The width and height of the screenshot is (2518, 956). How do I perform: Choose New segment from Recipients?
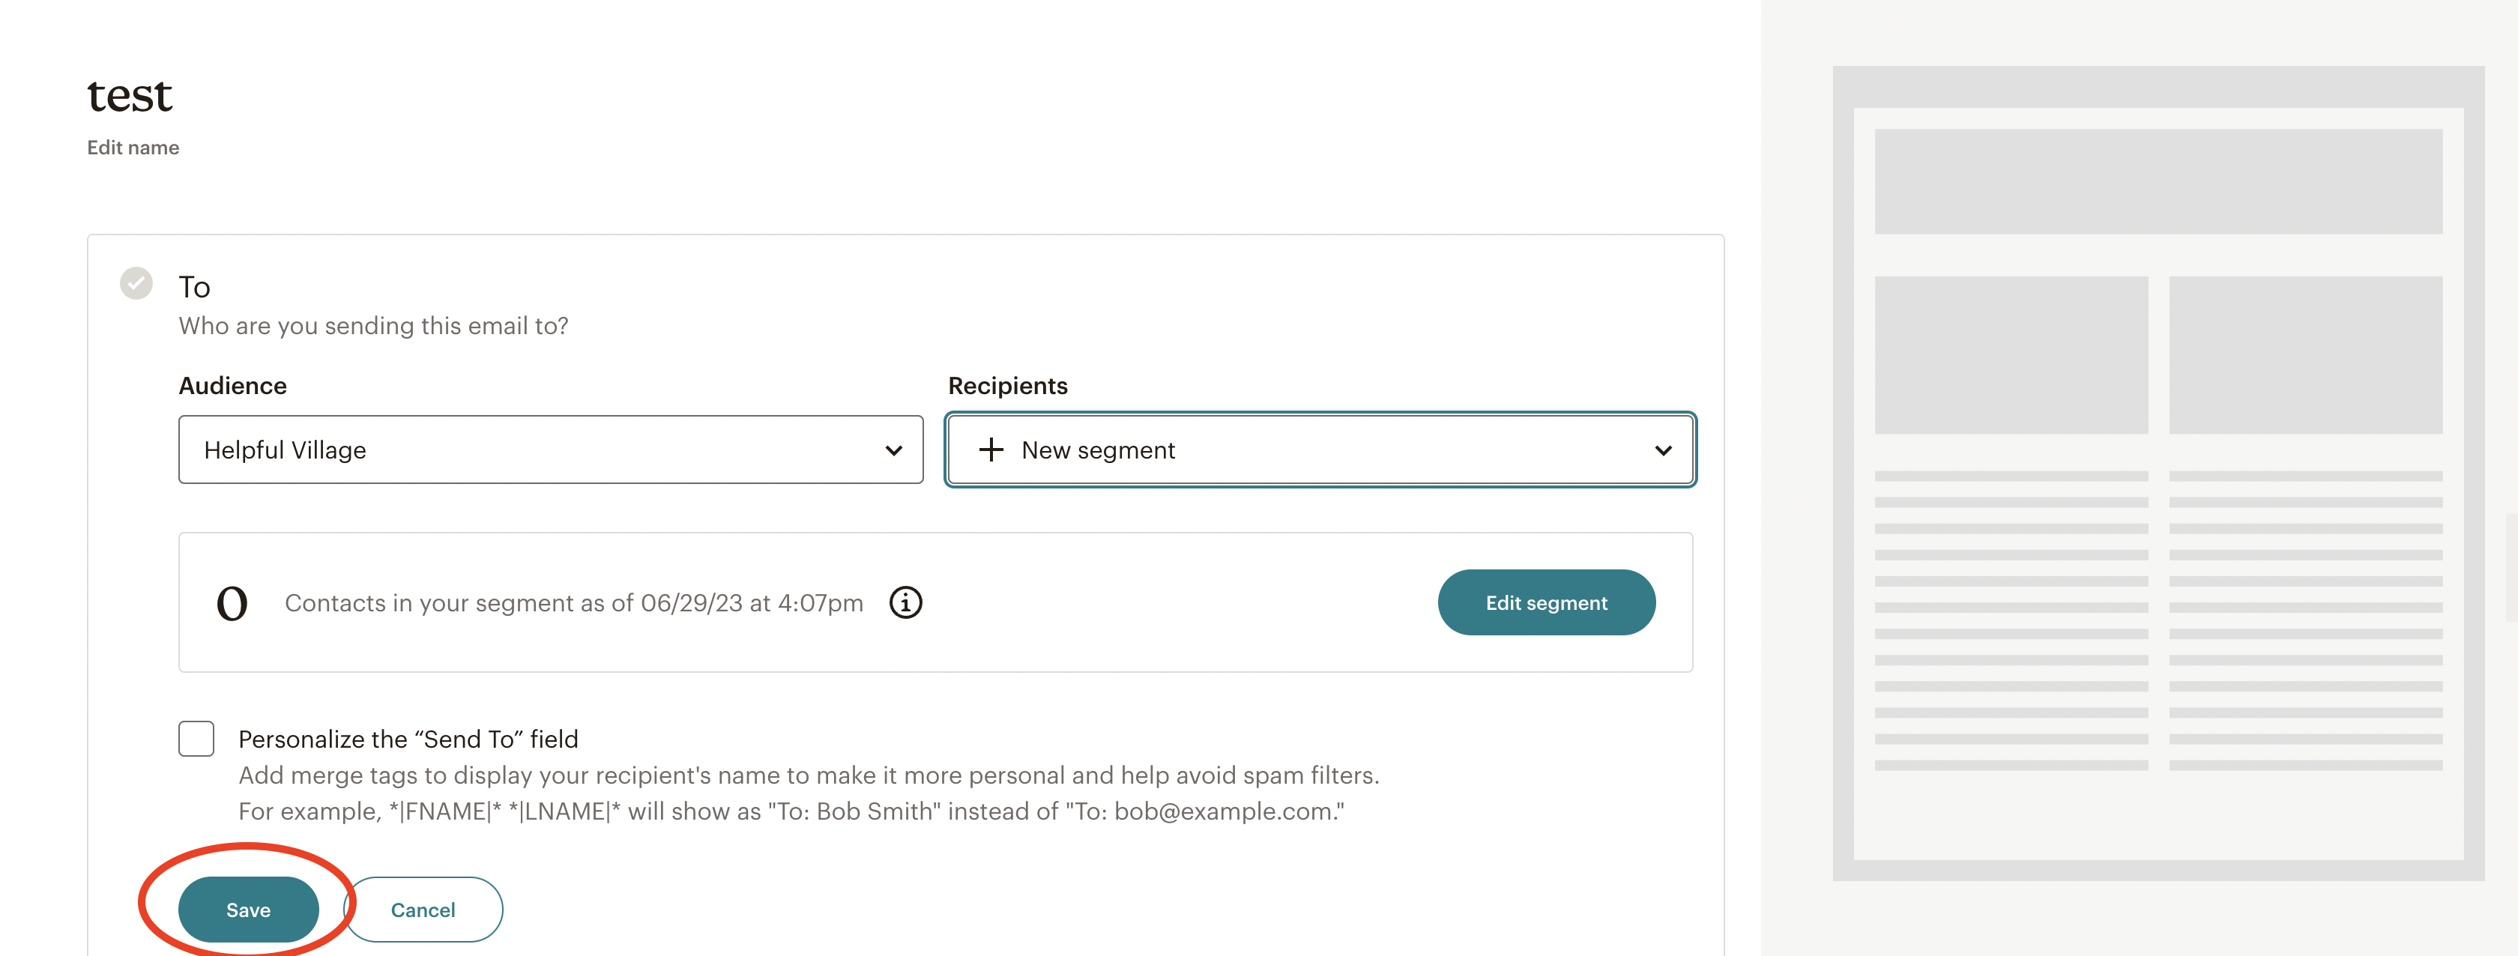click(1098, 450)
